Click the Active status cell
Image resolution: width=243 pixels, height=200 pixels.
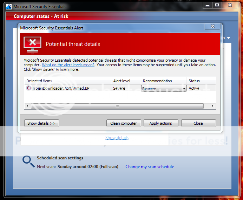[x=194, y=88]
